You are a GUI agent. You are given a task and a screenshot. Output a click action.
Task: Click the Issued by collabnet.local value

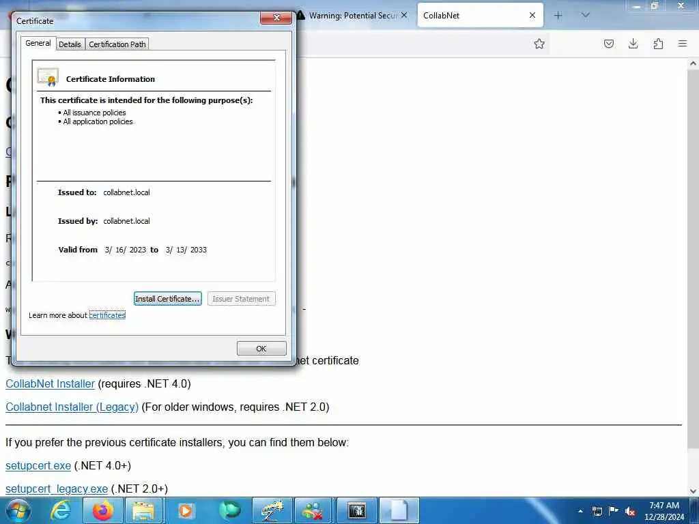tap(126, 221)
